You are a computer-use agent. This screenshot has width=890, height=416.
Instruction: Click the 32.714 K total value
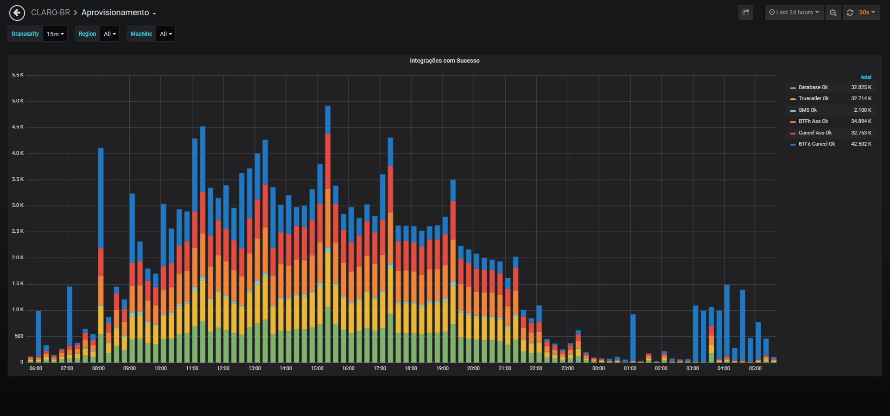[x=861, y=98]
